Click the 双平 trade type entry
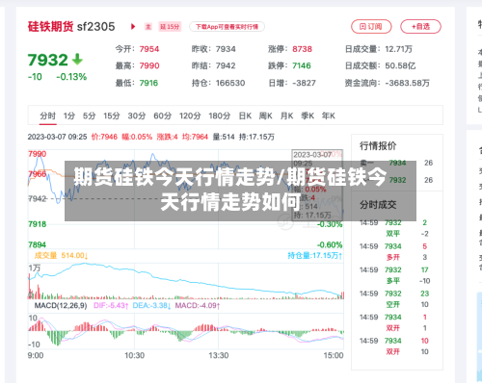The height and width of the screenshot is (383, 482). click(x=393, y=234)
